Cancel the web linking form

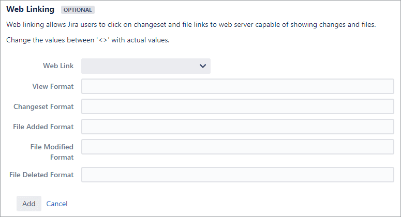pyautogui.click(x=57, y=204)
